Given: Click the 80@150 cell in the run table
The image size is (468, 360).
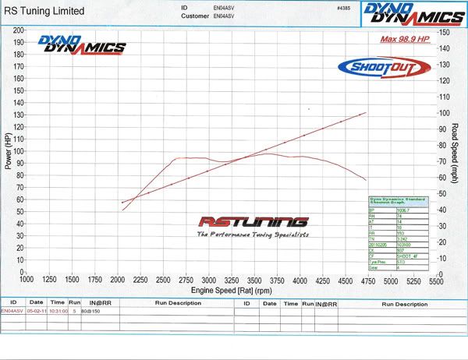Looking at the screenshot, I should [90, 311].
